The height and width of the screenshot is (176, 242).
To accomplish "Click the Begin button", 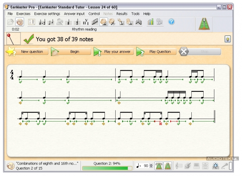I will (71, 52).
